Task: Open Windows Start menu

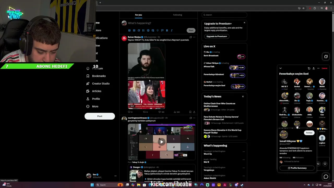Action: tap(92, 185)
